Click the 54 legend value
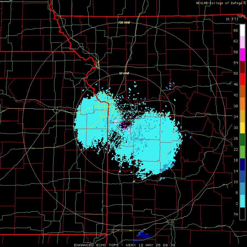Image resolution: width=247 pixels, height=247 pixels. click(236, 63)
